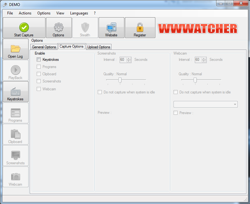Increase the Webcam interval with up arrow
Screen dimensions: 250x204
point(204,58)
